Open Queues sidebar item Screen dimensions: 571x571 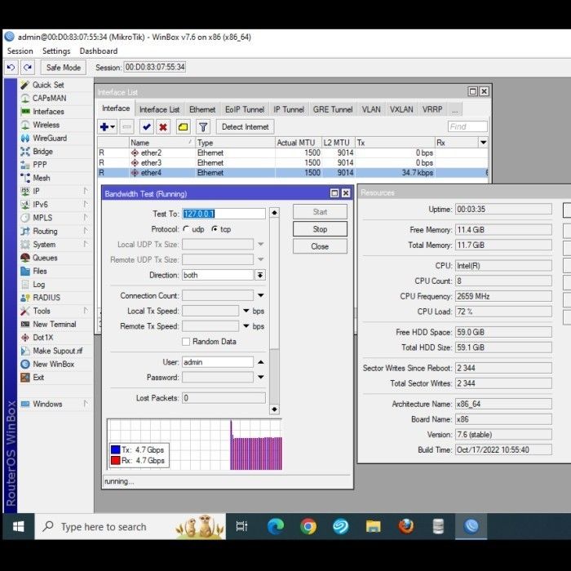pos(45,258)
